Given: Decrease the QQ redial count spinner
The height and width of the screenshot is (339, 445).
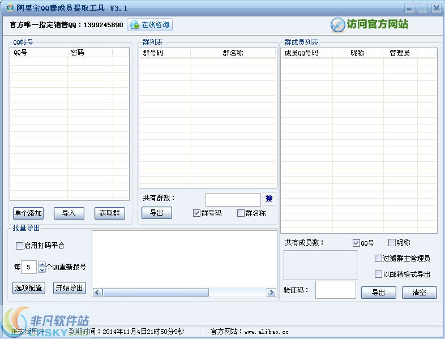Looking at the screenshot, I should 42,270.
